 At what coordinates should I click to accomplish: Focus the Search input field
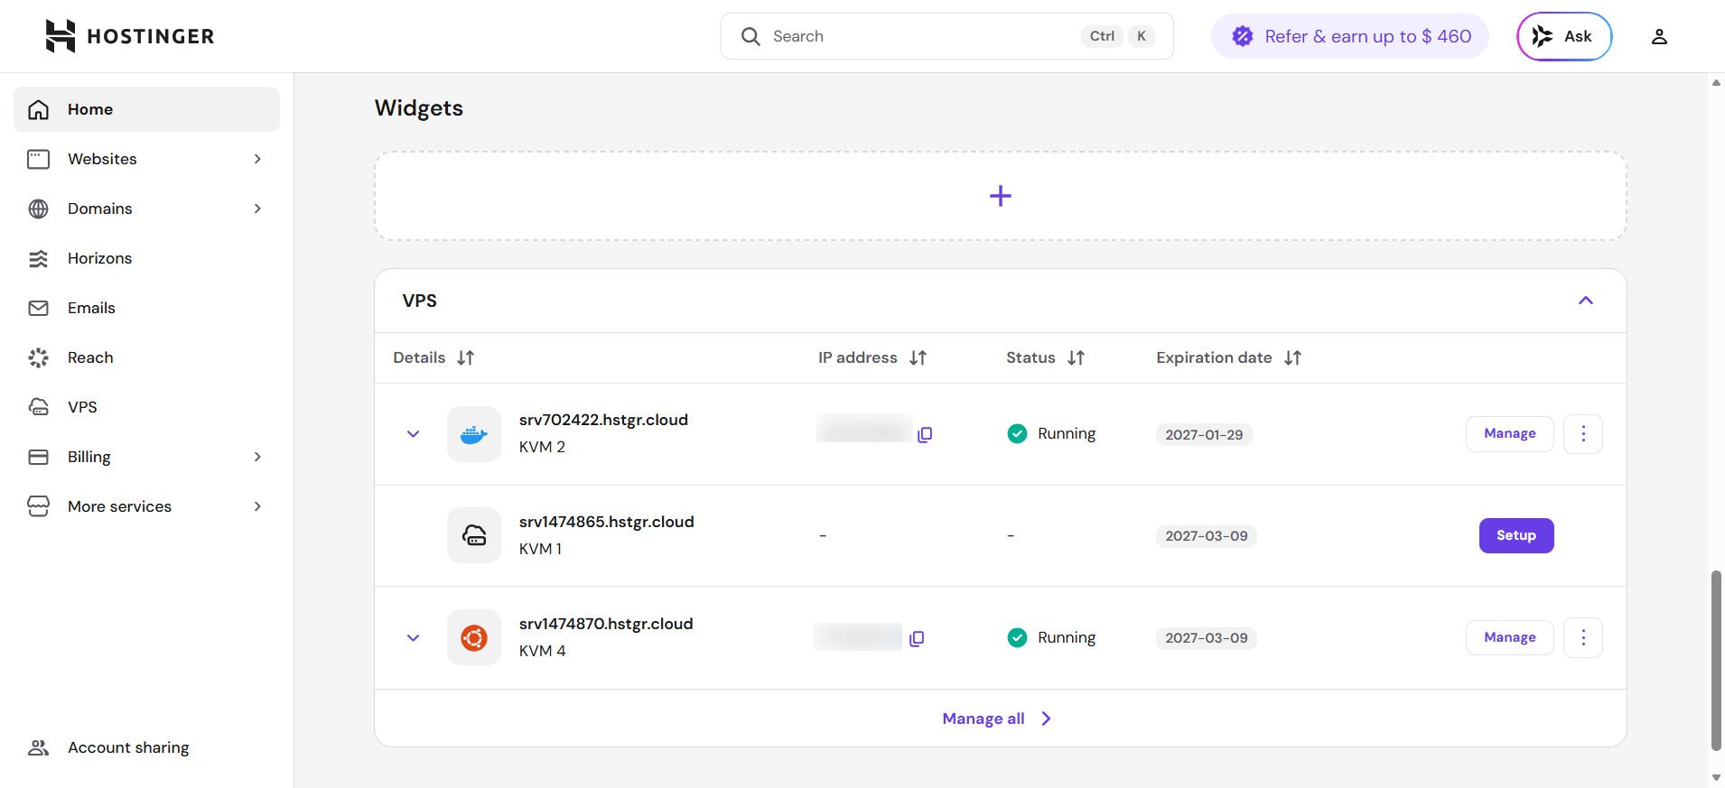(x=947, y=36)
